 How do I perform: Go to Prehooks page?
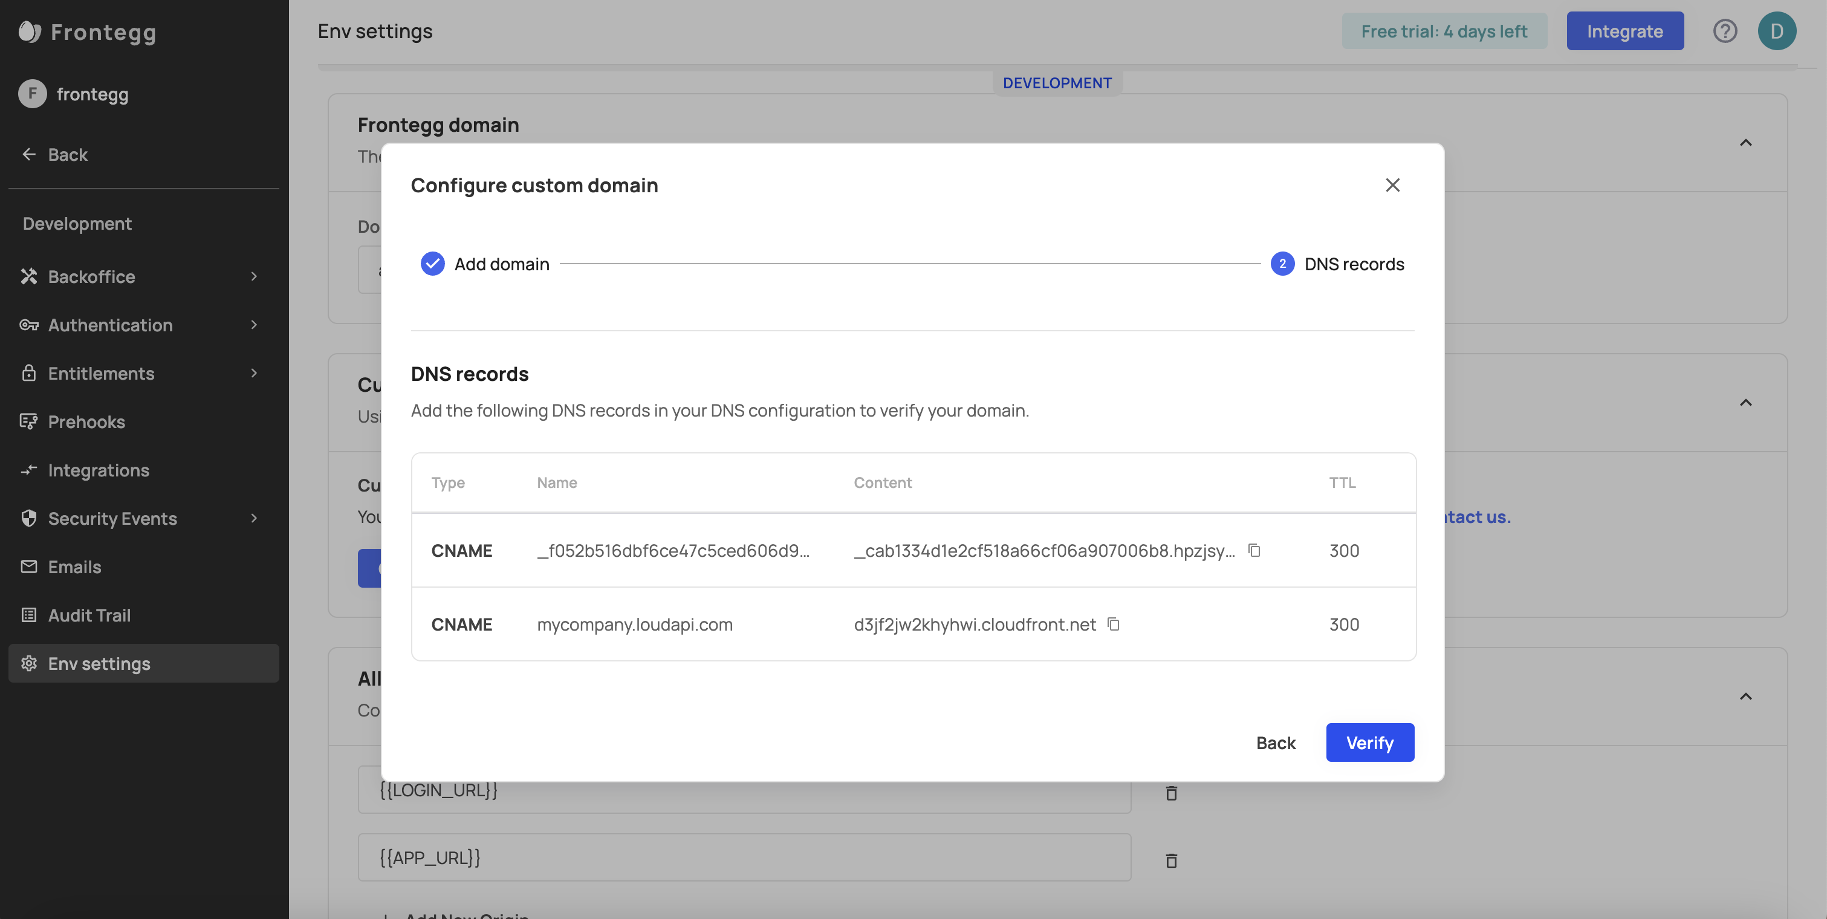tap(86, 422)
